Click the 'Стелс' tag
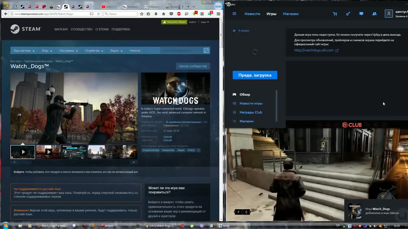Screen dimensions: 408x229 pyautogui.click(x=191, y=150)
